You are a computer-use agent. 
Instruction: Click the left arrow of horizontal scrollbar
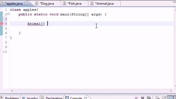[12, 91]
